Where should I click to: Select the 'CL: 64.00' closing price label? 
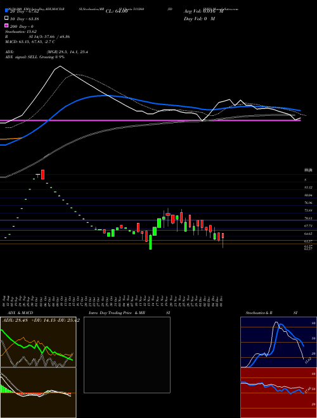point(117,11)
